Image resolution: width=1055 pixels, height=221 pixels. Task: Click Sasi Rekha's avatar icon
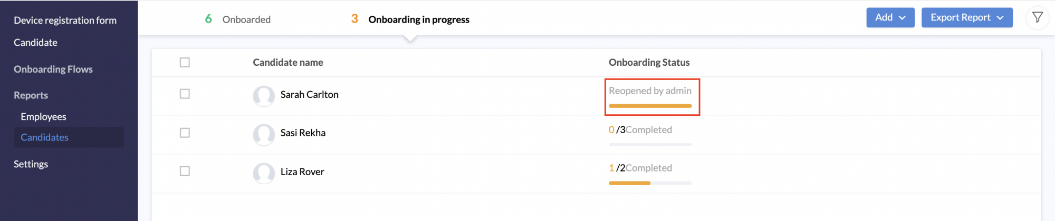(264, 134)
